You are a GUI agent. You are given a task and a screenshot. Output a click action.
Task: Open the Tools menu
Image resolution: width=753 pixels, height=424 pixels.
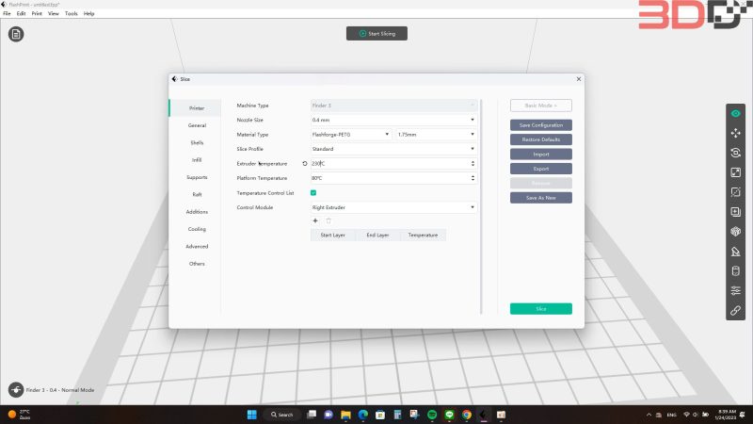(x=72, y=13)
